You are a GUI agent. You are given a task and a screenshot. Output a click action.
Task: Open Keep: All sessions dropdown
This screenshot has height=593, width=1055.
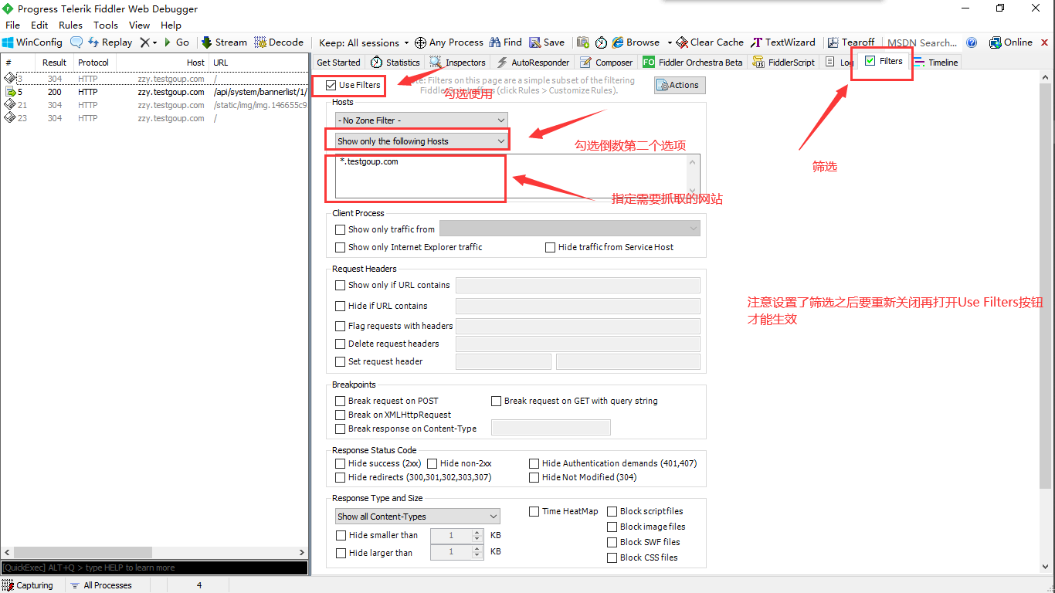365,42
